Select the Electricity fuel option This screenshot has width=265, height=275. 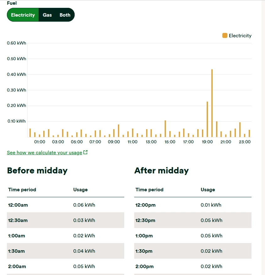(23, 15)
